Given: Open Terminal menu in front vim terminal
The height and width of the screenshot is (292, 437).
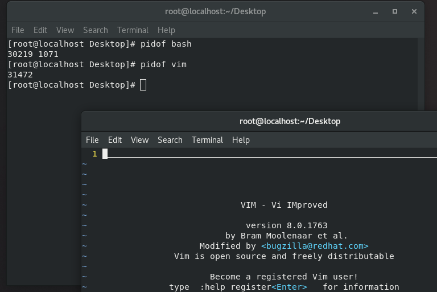Looking at the screenshot, I should coord(207,140).
